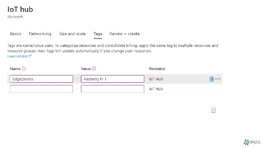Viewport: 267px width, 150px height.
Task: Click IoT Hub resource in empty row
Action: [x=156, y=89]
